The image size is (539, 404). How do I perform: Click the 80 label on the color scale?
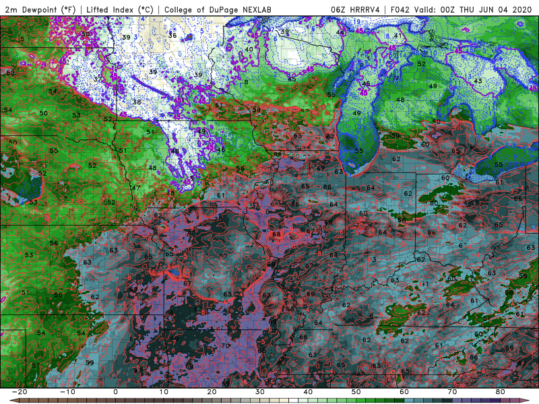pos(501,392)
